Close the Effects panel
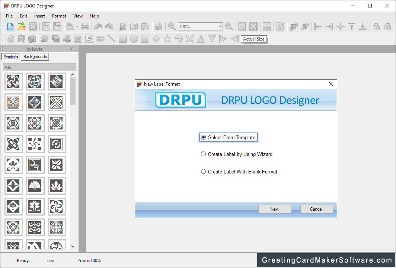This screenshot has height=268, width=396. [x=71, y=49]
